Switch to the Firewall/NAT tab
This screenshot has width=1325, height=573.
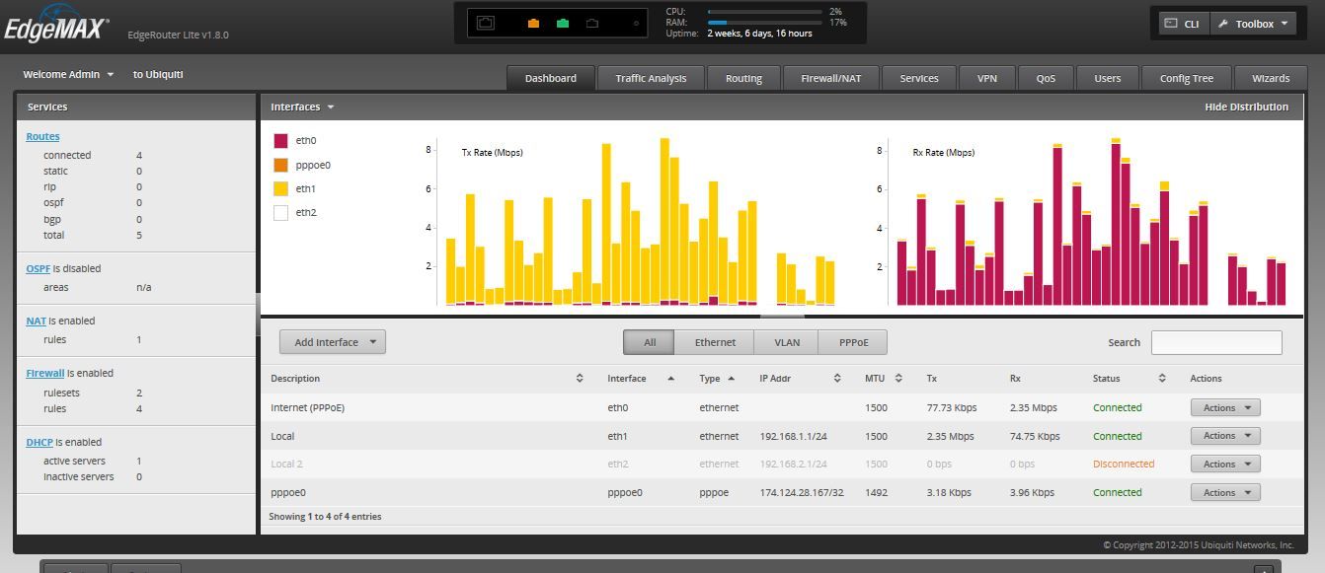(x=830, y=78)
